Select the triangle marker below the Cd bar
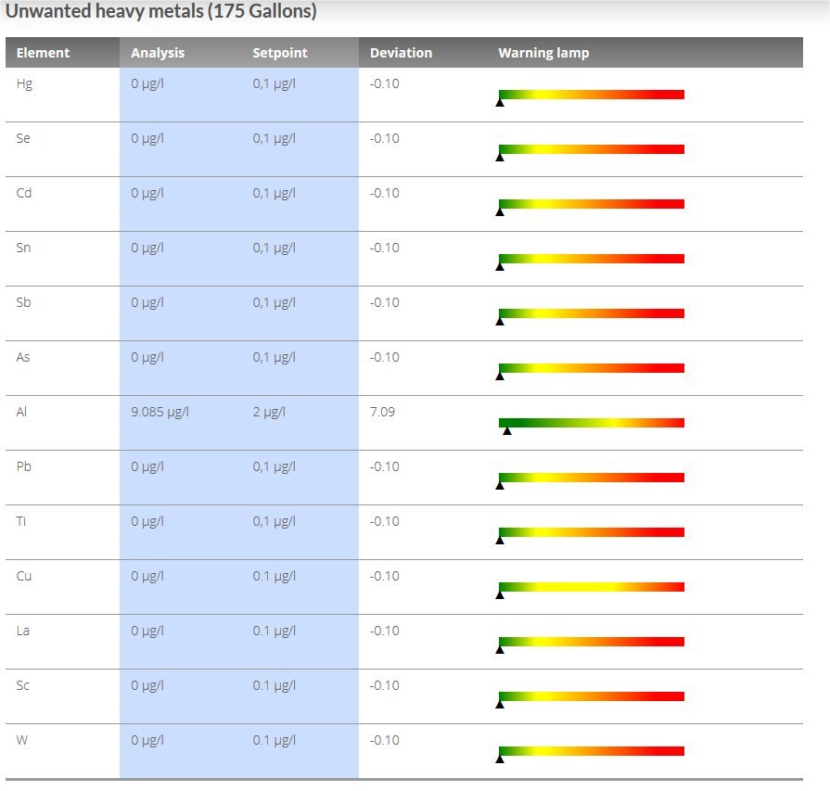This screenshot has height=791, width=830. [x=502, y=212]
